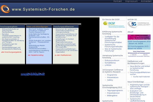Click der Redaktionsblog link
Image resolution: width=153 pixels, height=102 pixels.
click(x=36, y=55)
